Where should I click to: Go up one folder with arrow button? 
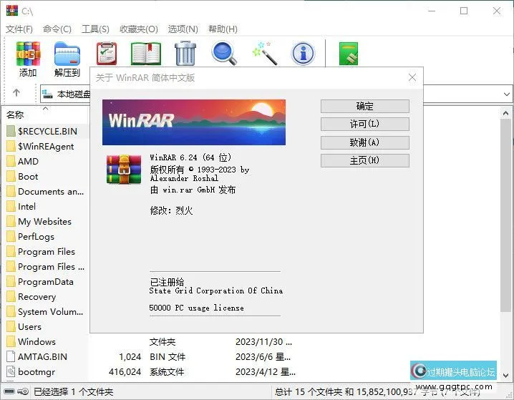click(16, 93)
